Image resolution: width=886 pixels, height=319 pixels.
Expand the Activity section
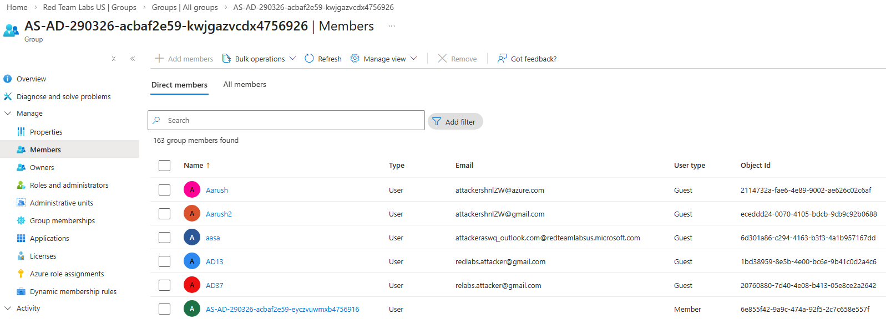(x=8, y=308)
